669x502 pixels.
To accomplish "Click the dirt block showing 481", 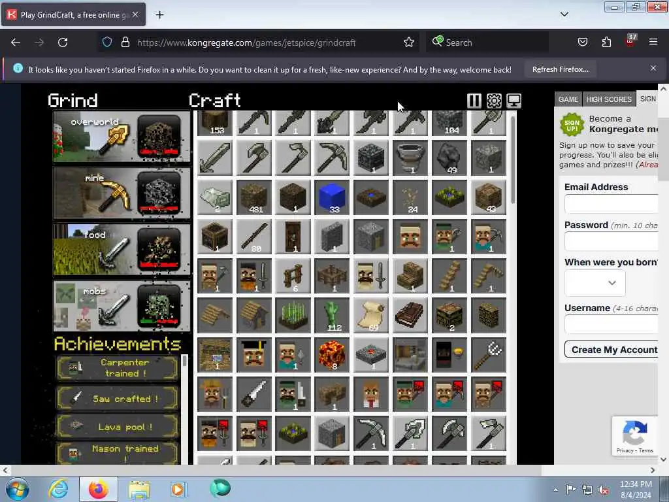I will point(254,197).
